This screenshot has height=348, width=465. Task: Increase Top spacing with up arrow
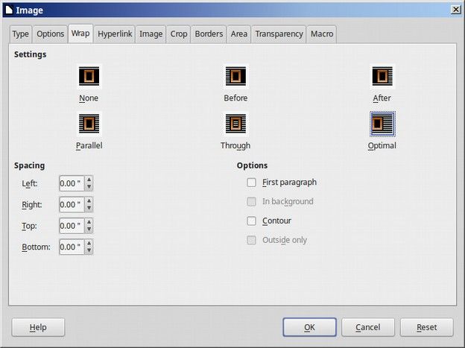coord(89,222)
